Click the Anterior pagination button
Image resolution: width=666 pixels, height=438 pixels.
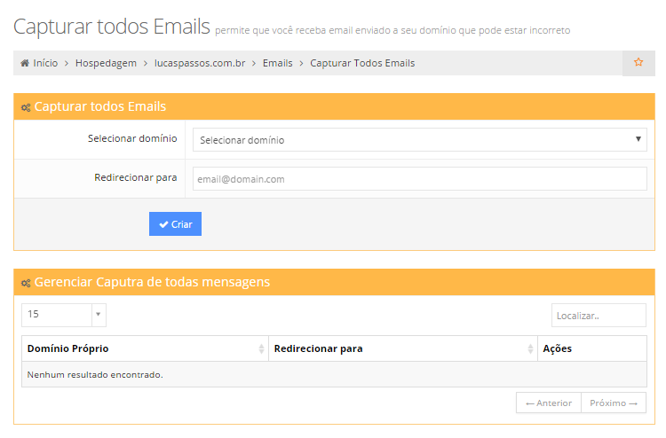point(549,403)
